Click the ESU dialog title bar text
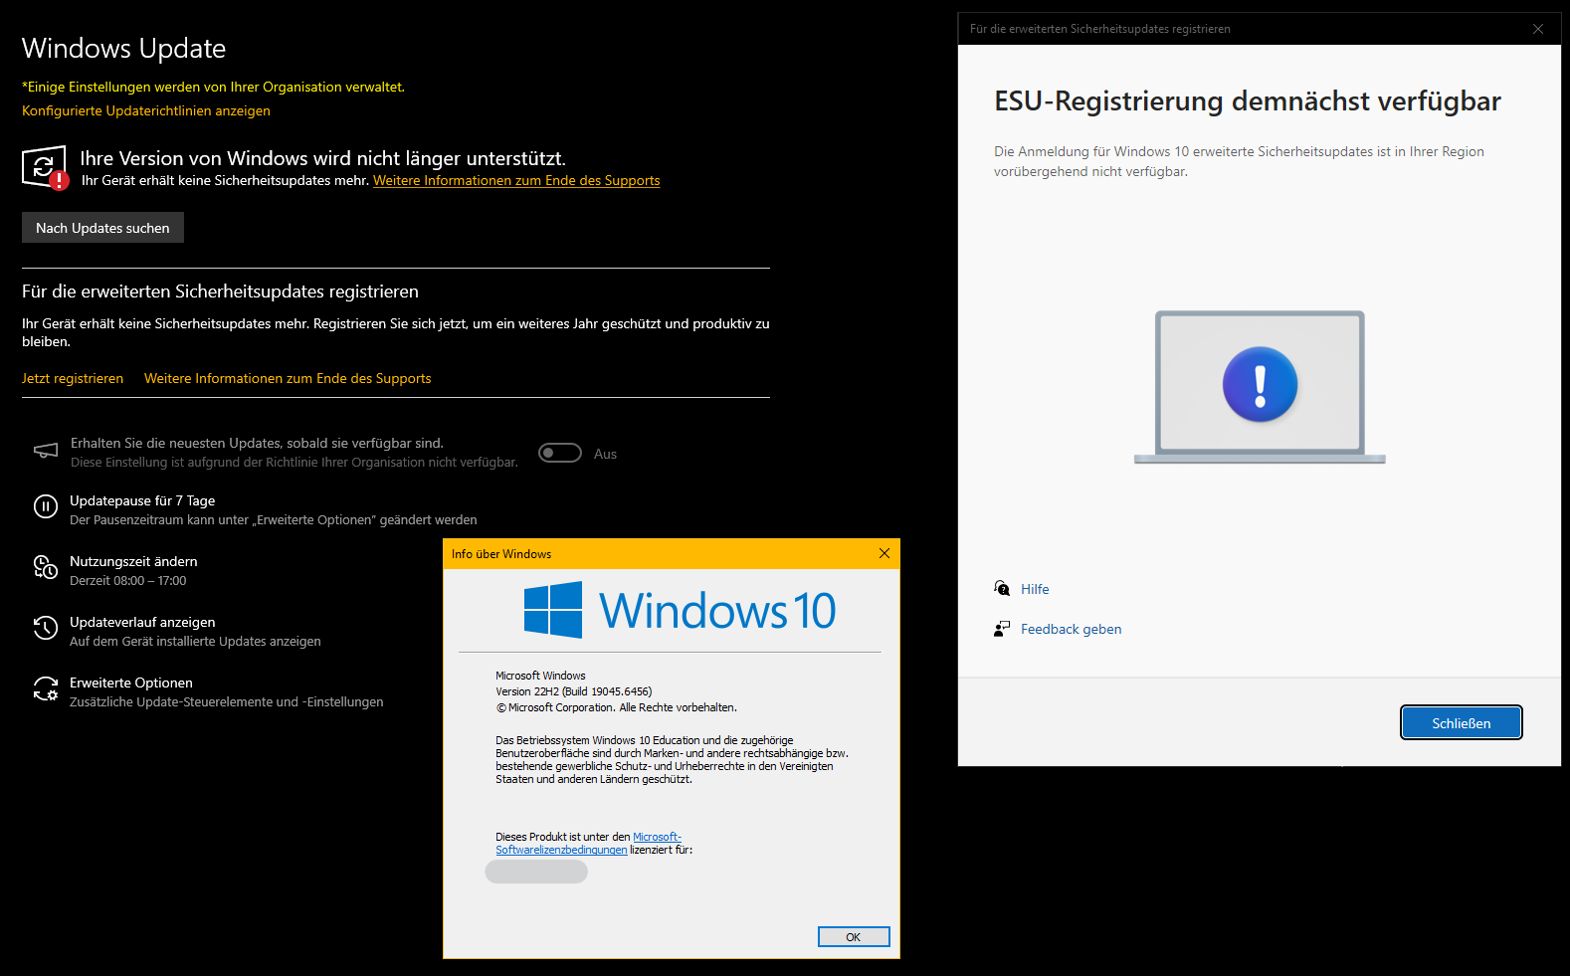Image resolution: width=1570 pixels, height=976 pixels. click(1100, 29)
